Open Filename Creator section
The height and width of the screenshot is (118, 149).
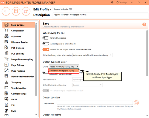coord(19,42)
